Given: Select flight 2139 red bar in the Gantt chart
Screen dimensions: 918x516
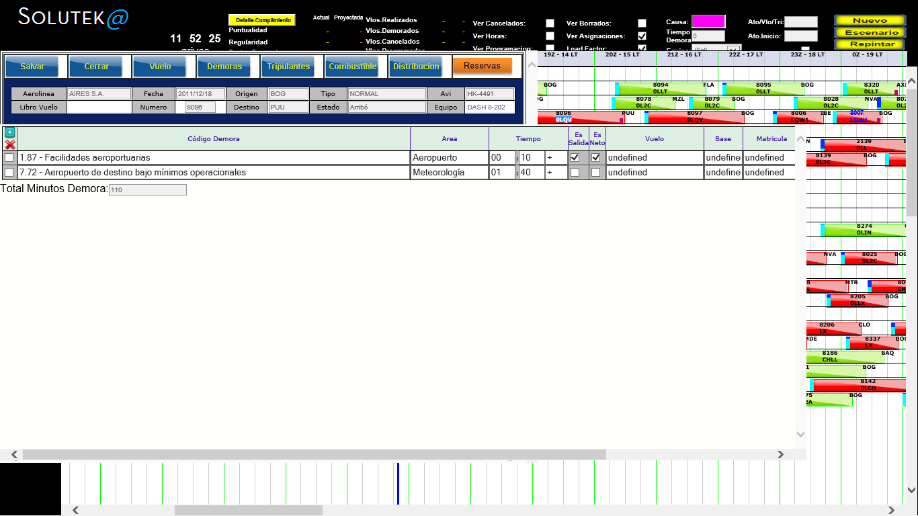Looking at the screenshot, I should 864,145.
